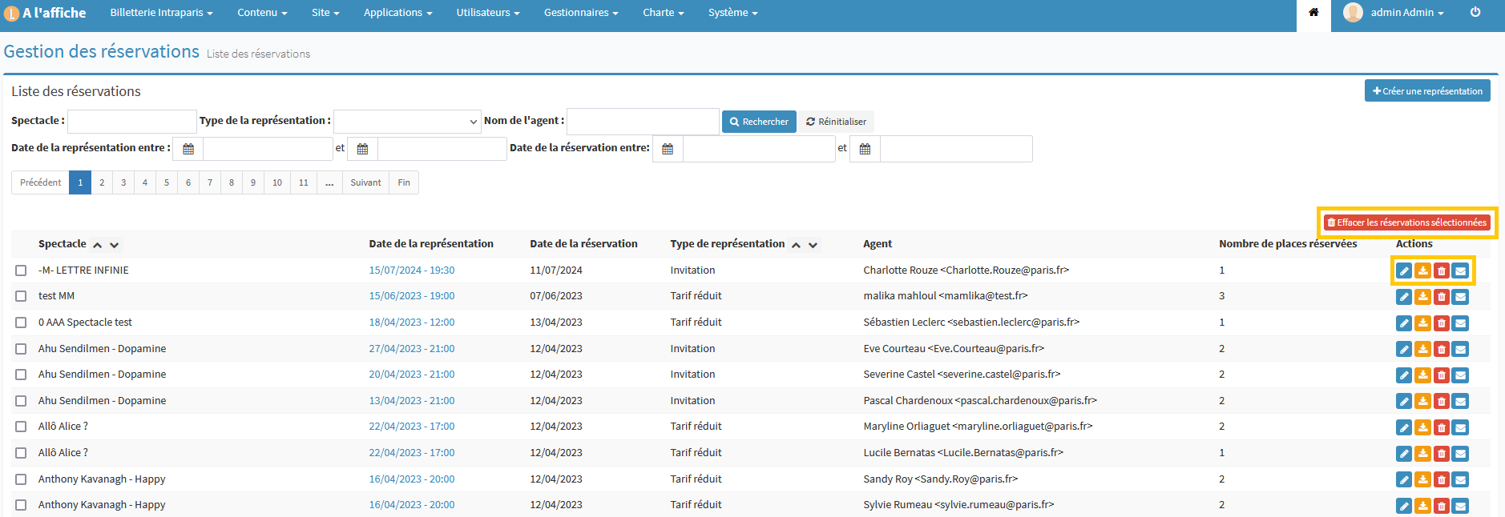Sort Spectacle column ascending arrow
This screenshot has width=1505, height=517.
(x=98, y=246)
